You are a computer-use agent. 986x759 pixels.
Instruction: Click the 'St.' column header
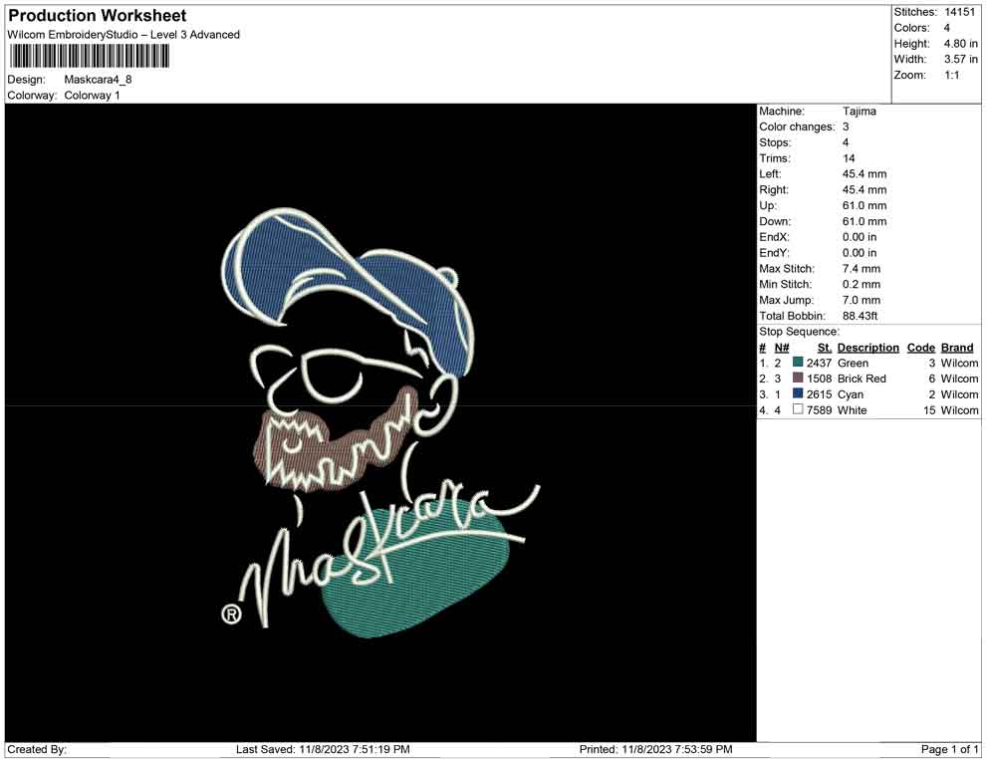825,348
